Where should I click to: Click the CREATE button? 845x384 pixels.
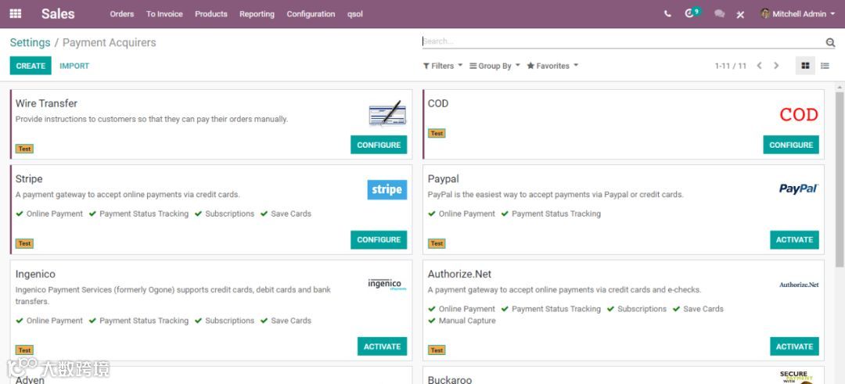(31, 66)
